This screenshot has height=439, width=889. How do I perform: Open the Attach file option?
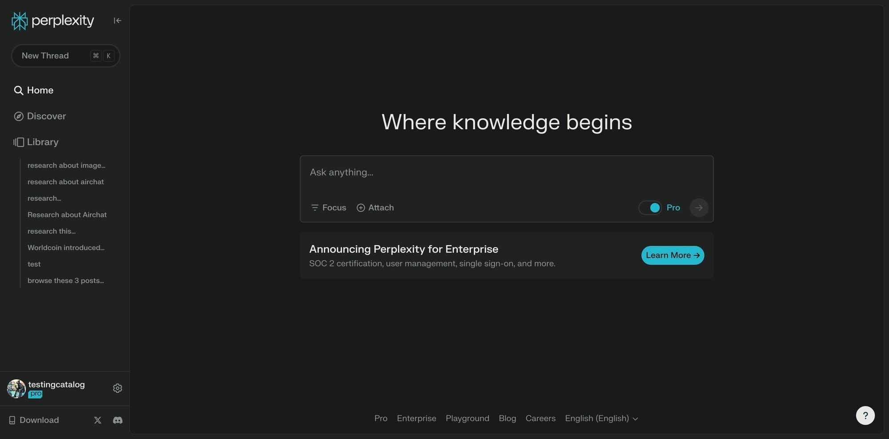click(375, 208)
